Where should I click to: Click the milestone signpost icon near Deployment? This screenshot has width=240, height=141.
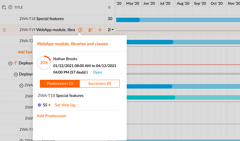pyautogui.click(x=15, y=63)
